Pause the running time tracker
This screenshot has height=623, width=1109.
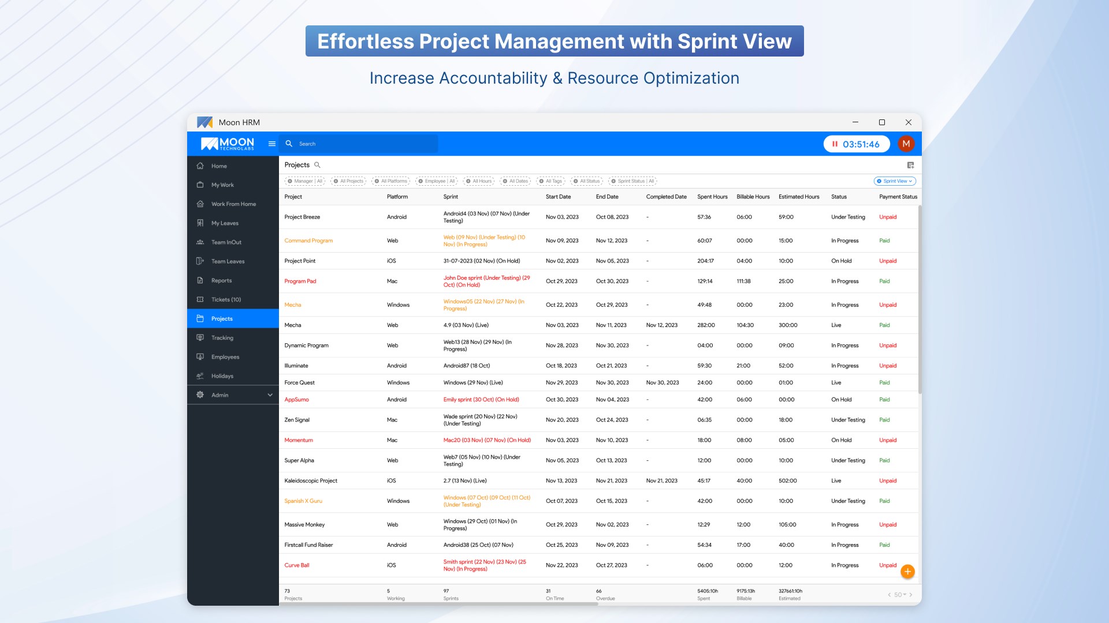[x=835, y=144]
